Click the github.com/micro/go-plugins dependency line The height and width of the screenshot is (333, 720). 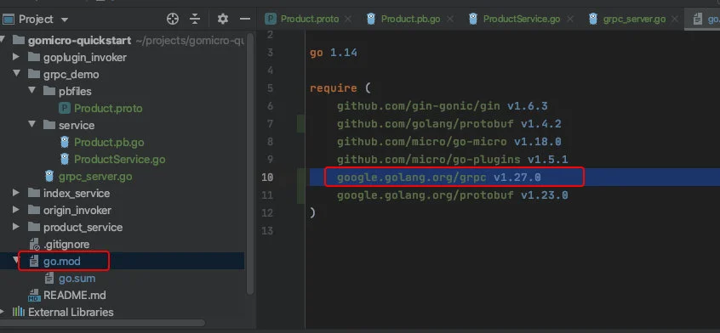click(452, 160)
